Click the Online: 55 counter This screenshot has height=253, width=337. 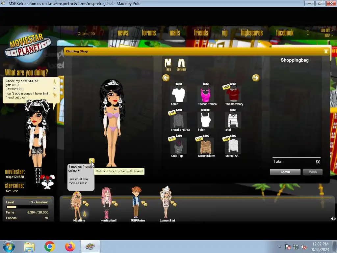(x=86, y=34)
